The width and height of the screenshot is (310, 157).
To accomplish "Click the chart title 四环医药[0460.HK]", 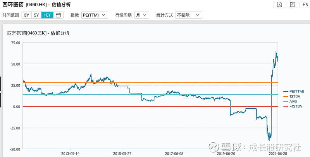I will 27,33.
